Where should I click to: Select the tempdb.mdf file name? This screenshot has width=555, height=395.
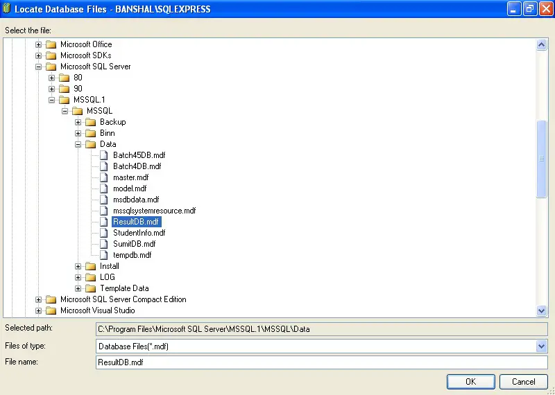[132, 255]
